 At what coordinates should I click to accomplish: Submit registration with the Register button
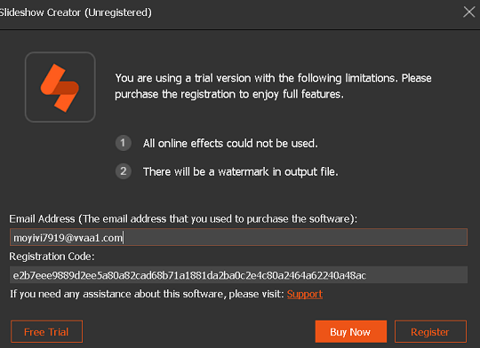coord(430,331)
